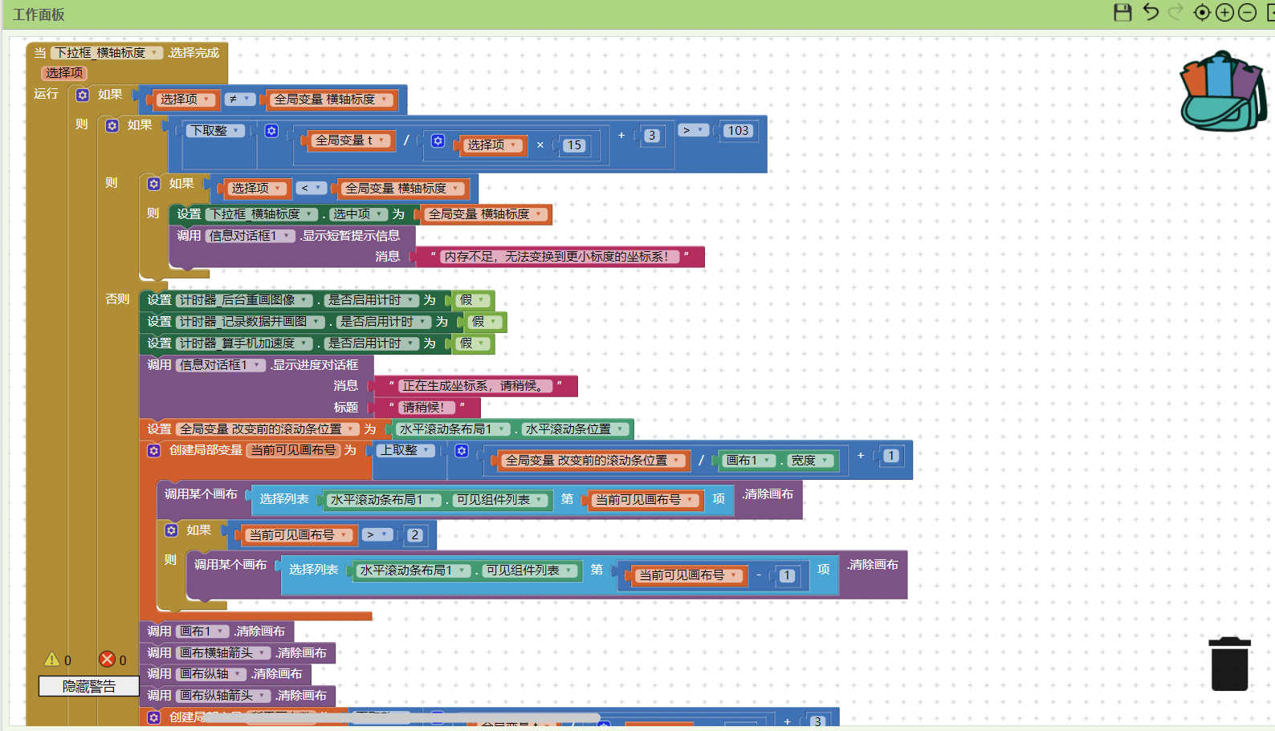Center the workspace using the target icon

click(1202, 13)
